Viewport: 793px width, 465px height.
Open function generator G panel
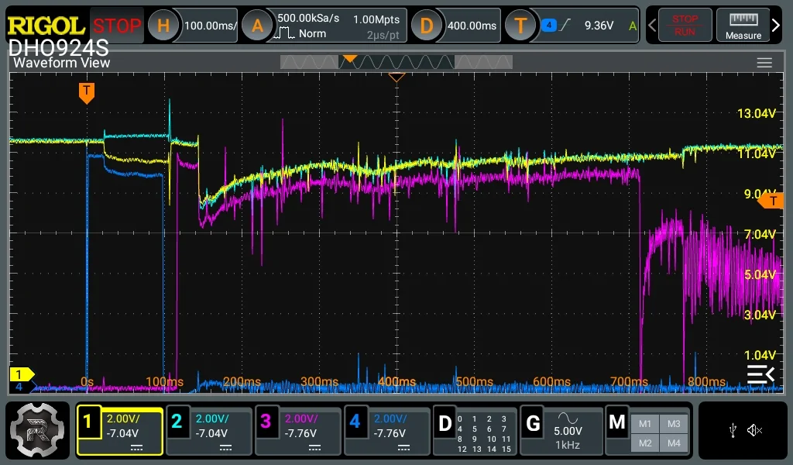533,423
